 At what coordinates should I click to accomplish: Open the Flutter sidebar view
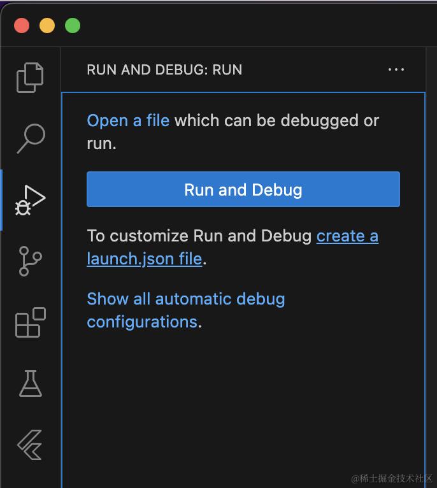[30, 445]
